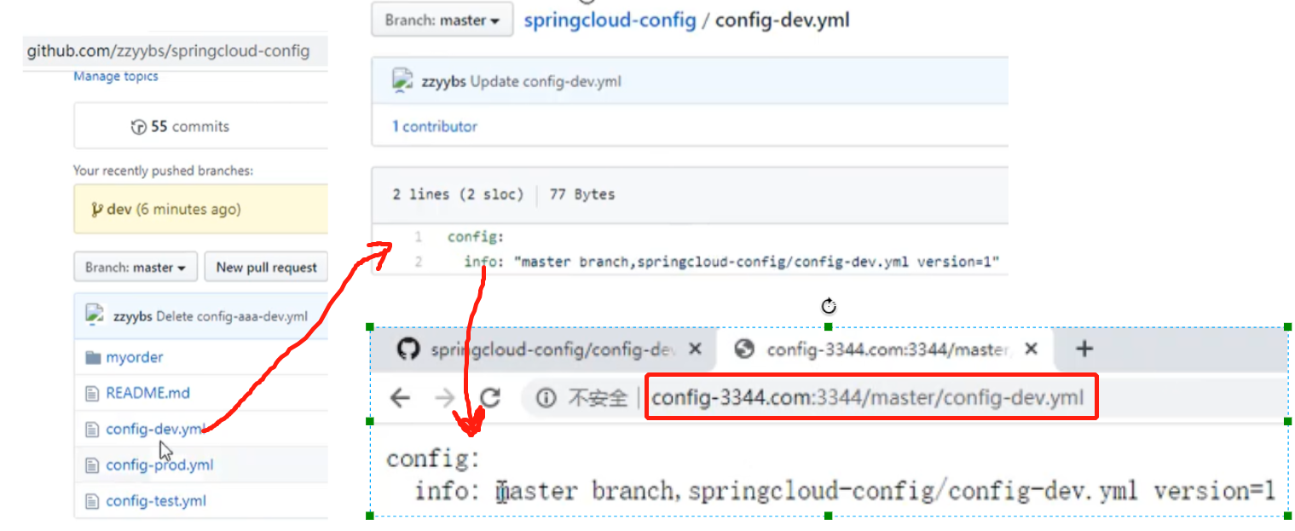Open config-test.yml file link

[156, 500]
